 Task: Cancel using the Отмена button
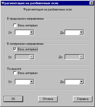pyautogui.click(x=48, y=99)
